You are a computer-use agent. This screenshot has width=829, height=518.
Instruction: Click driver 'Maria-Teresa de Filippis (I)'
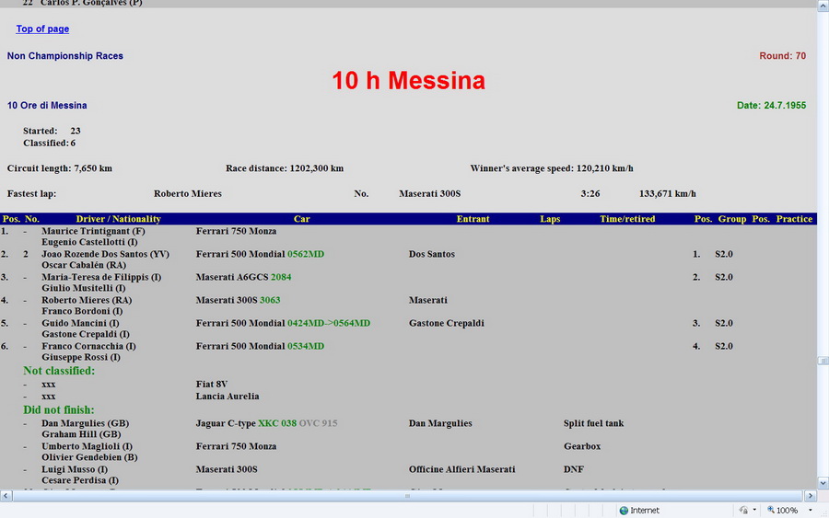(x=101, y=277)
